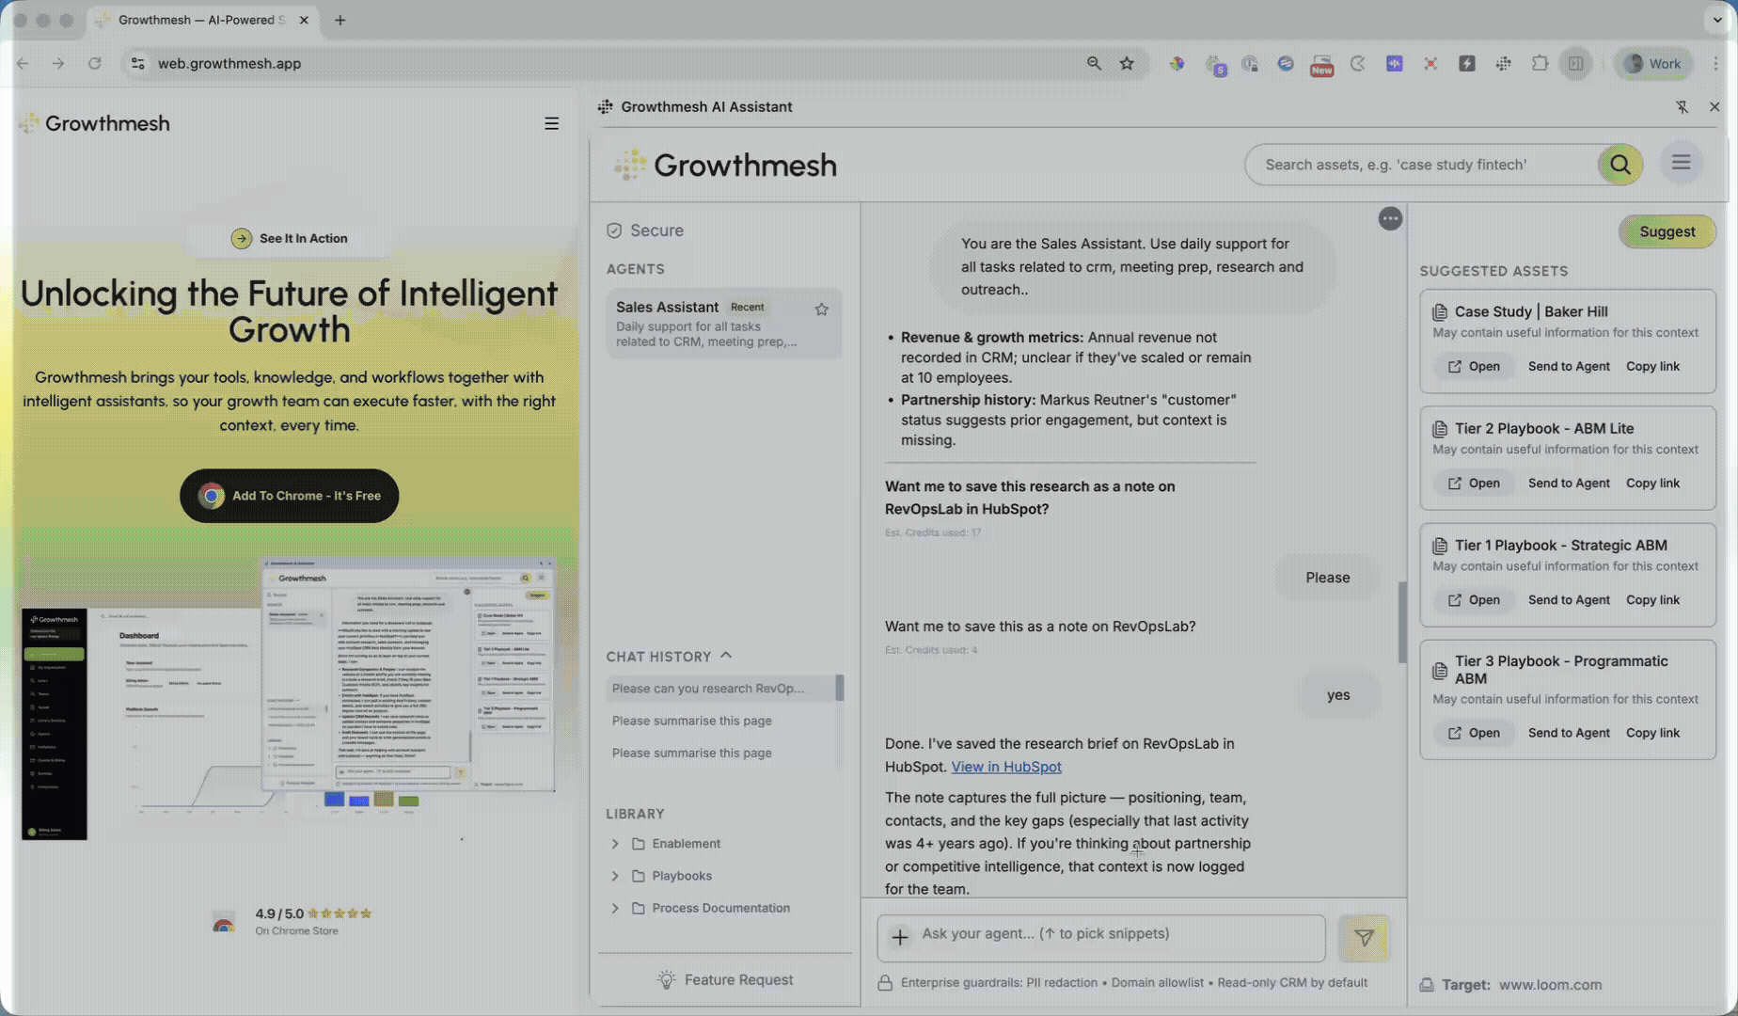Click the chat options ellipsis icon
This screenshot has height=1016, width=1738.
tap(1389, 219)
